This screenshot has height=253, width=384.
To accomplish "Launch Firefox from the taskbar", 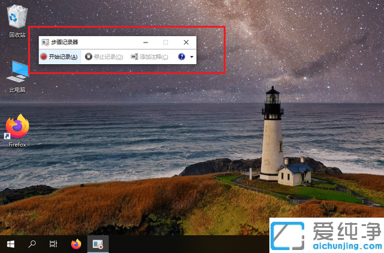I will pyautogui.click(x=76, y=244).
